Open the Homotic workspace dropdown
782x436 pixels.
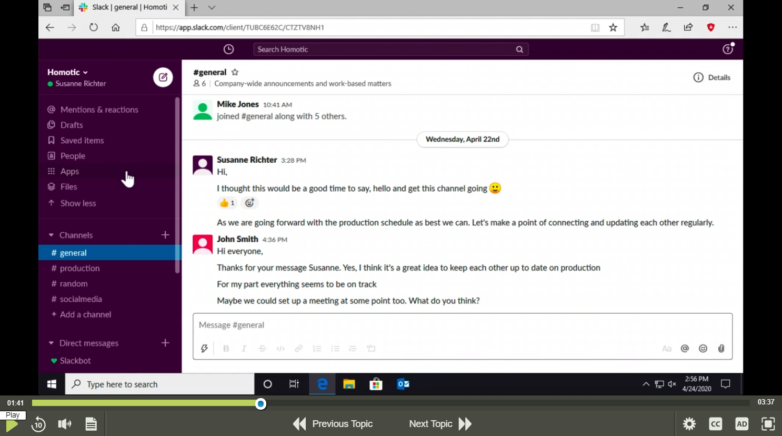[x=65, y=72]
